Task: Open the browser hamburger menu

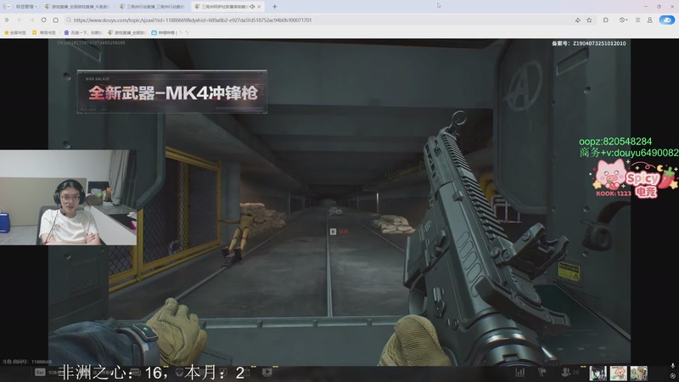Action: click(638, 20)
